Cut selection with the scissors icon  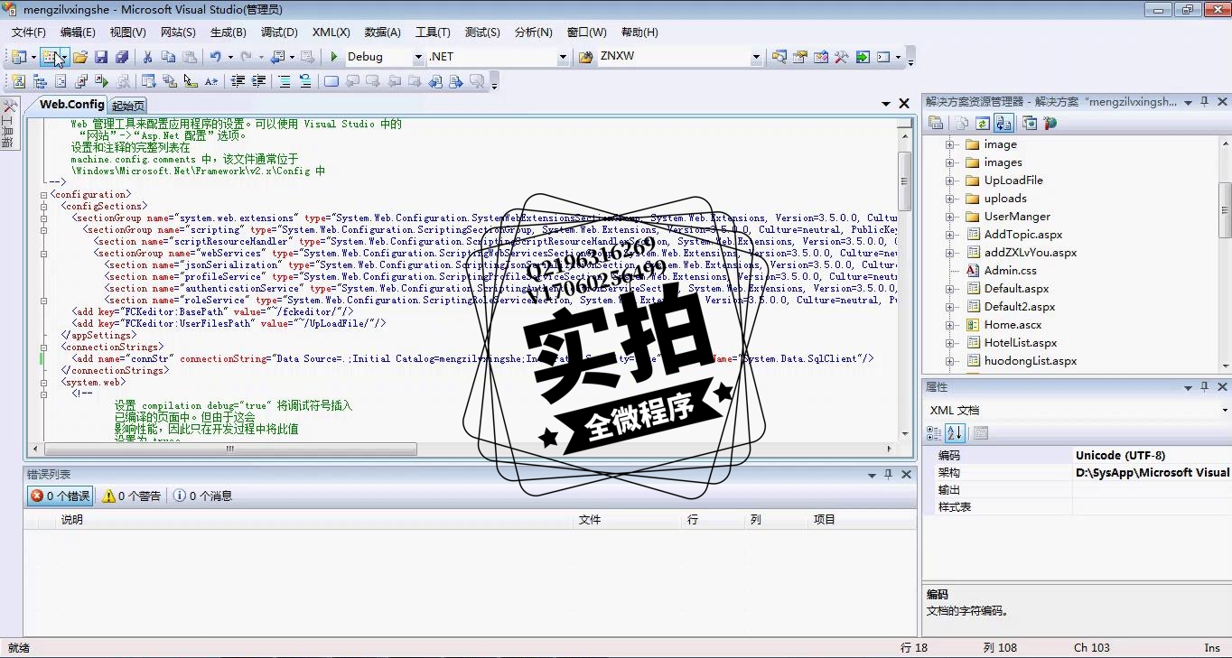pos(147,57)
